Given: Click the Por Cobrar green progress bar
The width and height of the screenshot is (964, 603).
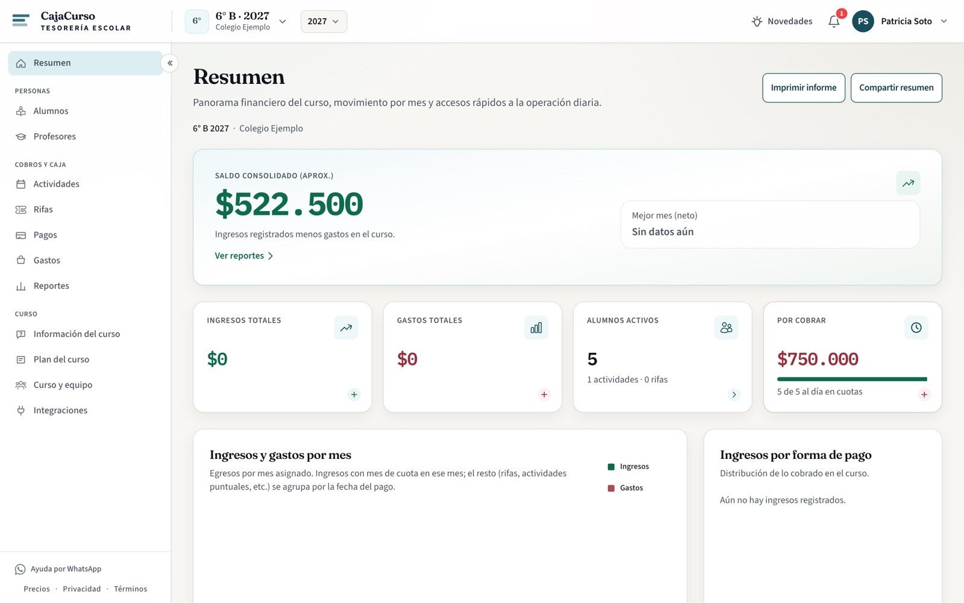Looking at the screenshot, I should 852,379.
